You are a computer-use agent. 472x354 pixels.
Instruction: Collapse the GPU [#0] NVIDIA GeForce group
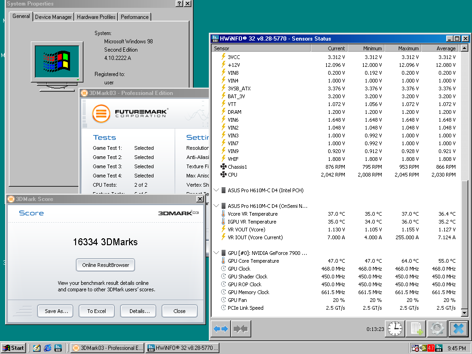[x=216, y=253]
